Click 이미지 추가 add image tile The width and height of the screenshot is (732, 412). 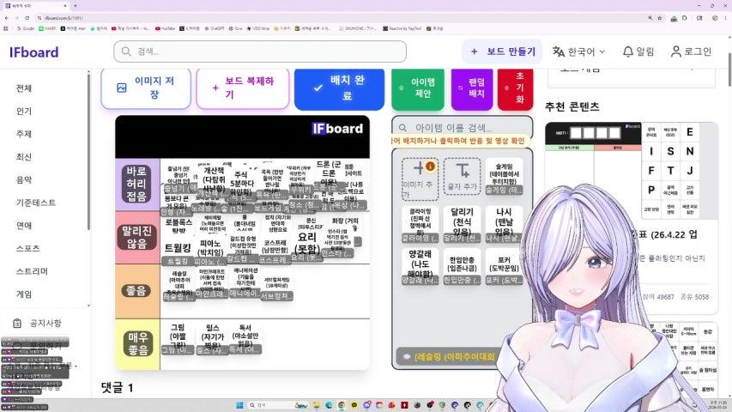pos(420,179)
